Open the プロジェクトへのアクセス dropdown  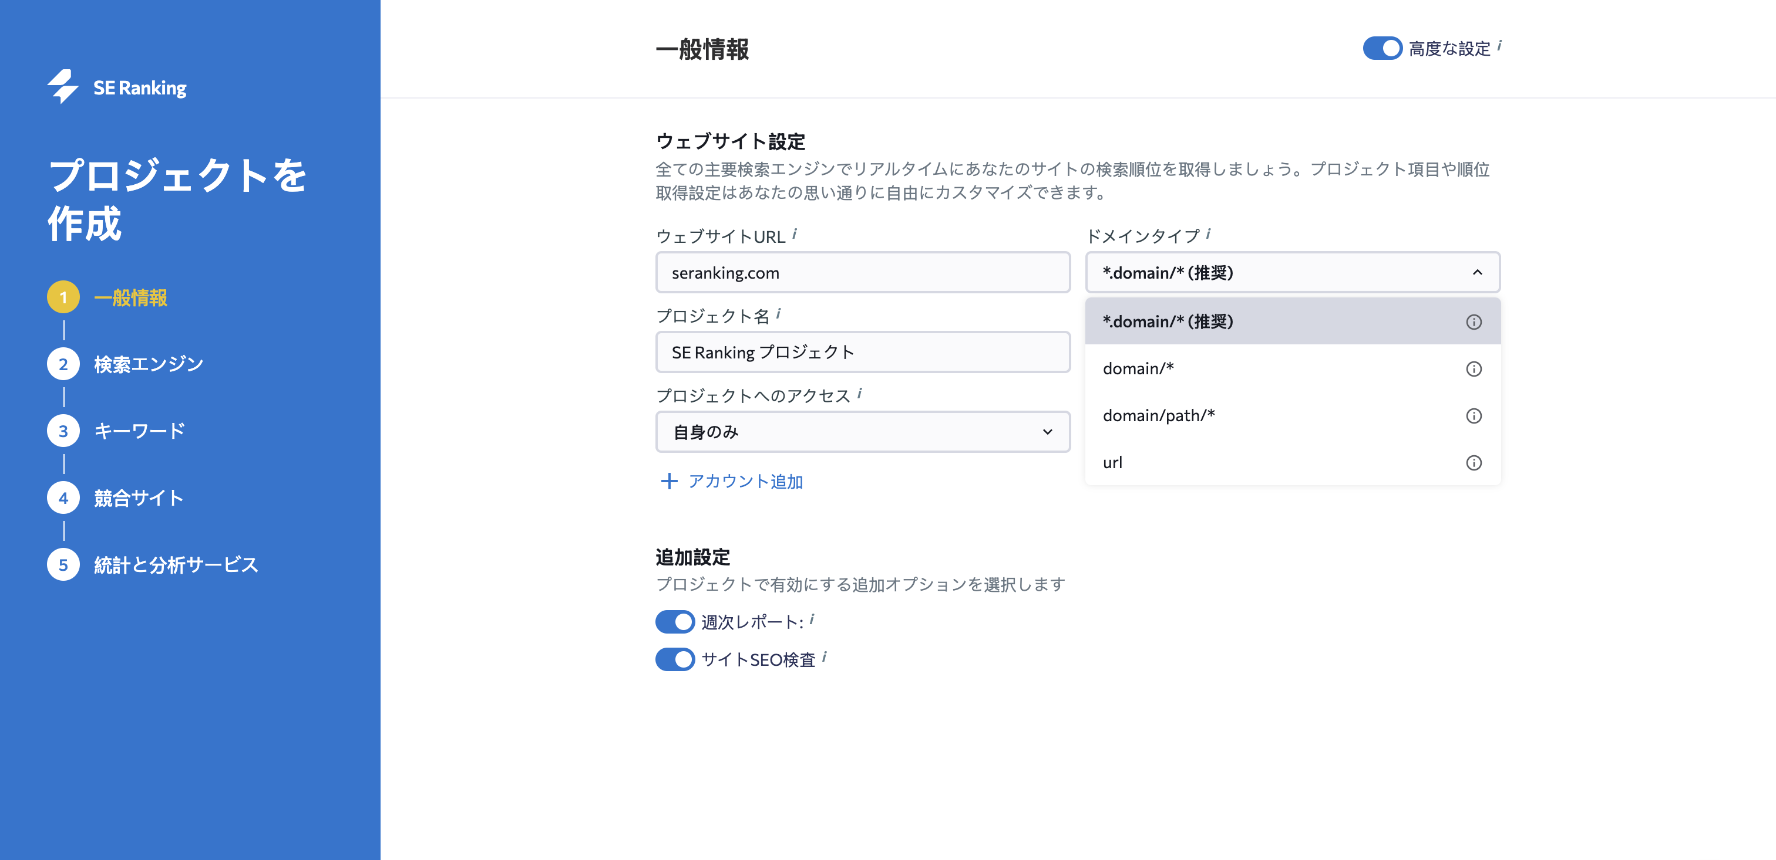[862, 432]
